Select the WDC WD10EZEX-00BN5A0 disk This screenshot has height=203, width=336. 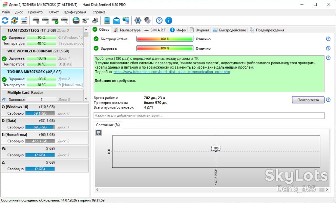(42, 58)
